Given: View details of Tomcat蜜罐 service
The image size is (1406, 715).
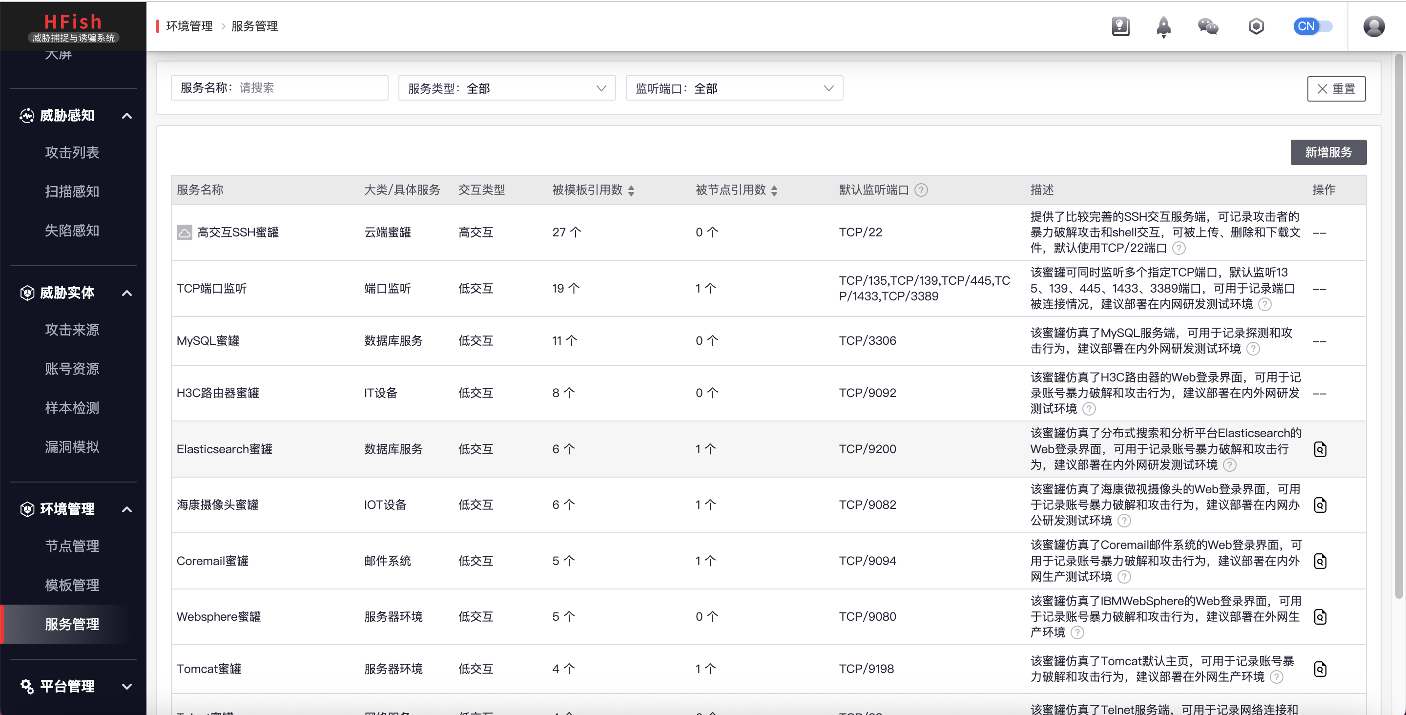Looking at the screenshot, I should pyautogui.click(x=1320, y=669).
